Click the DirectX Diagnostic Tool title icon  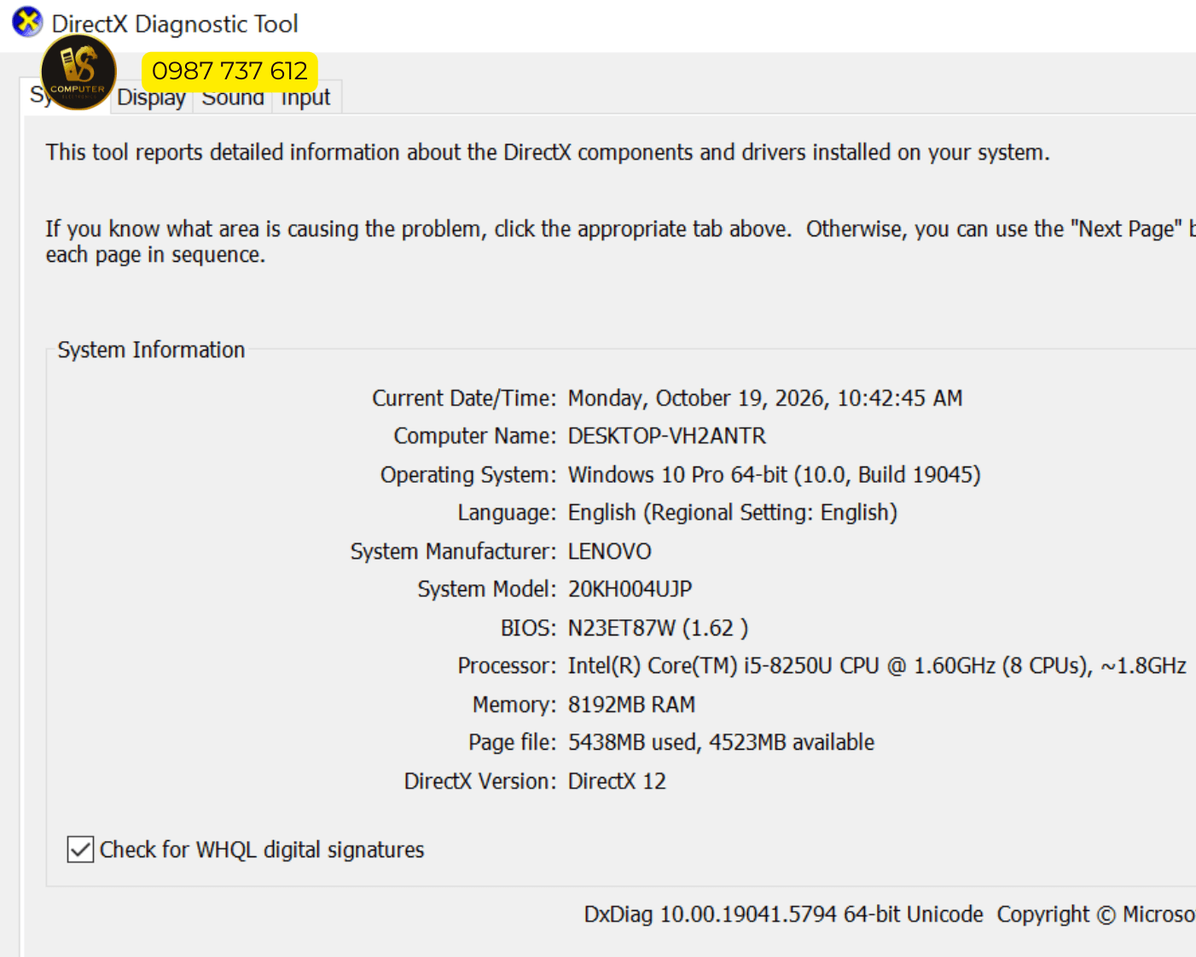coord(27,22)
